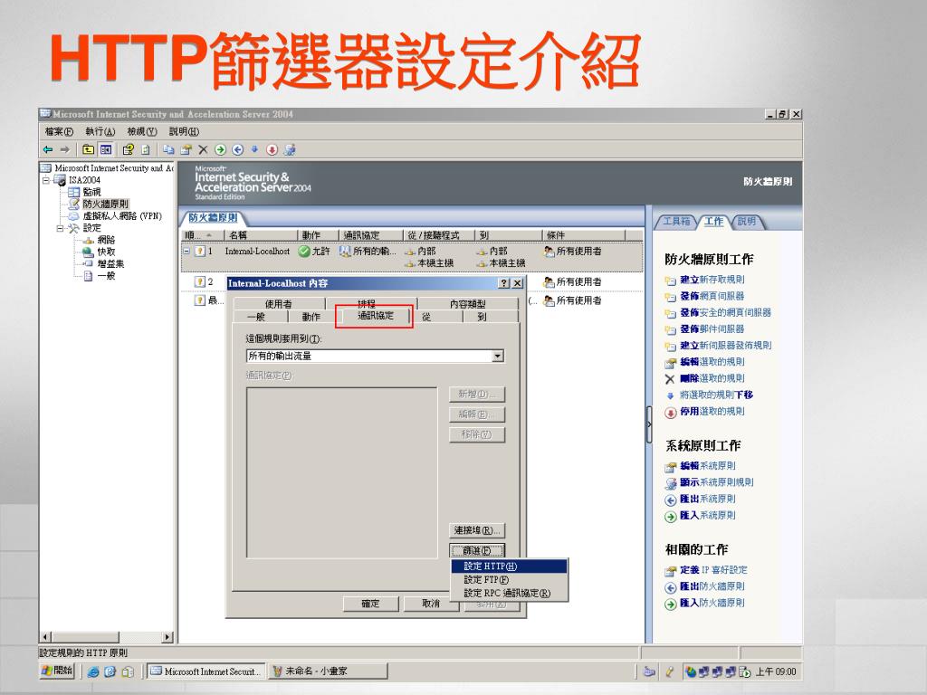Select 防火牆原則 node in the console tree

tap(105, 204)
